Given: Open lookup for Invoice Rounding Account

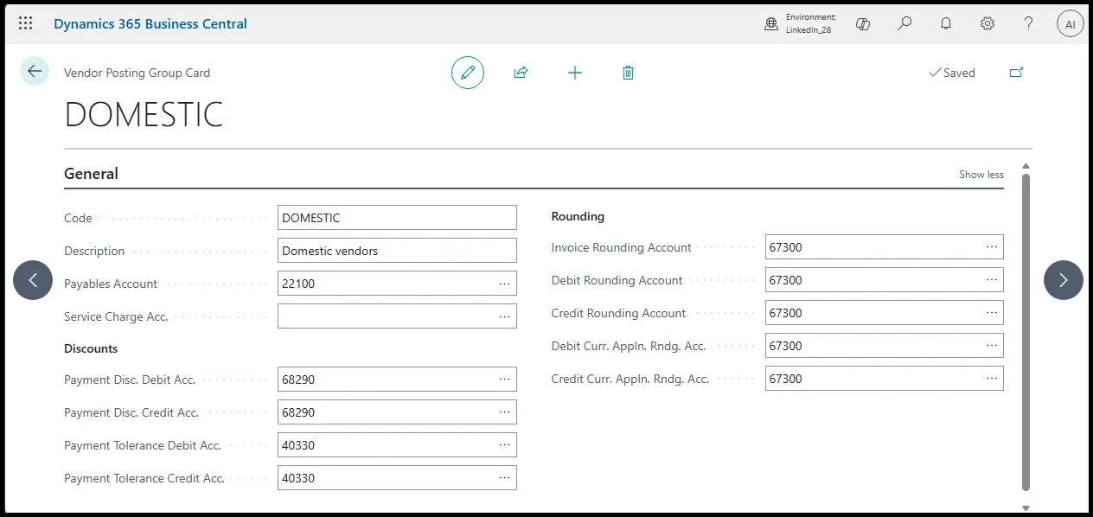Looking at the screenshot, I should [992, 247].
